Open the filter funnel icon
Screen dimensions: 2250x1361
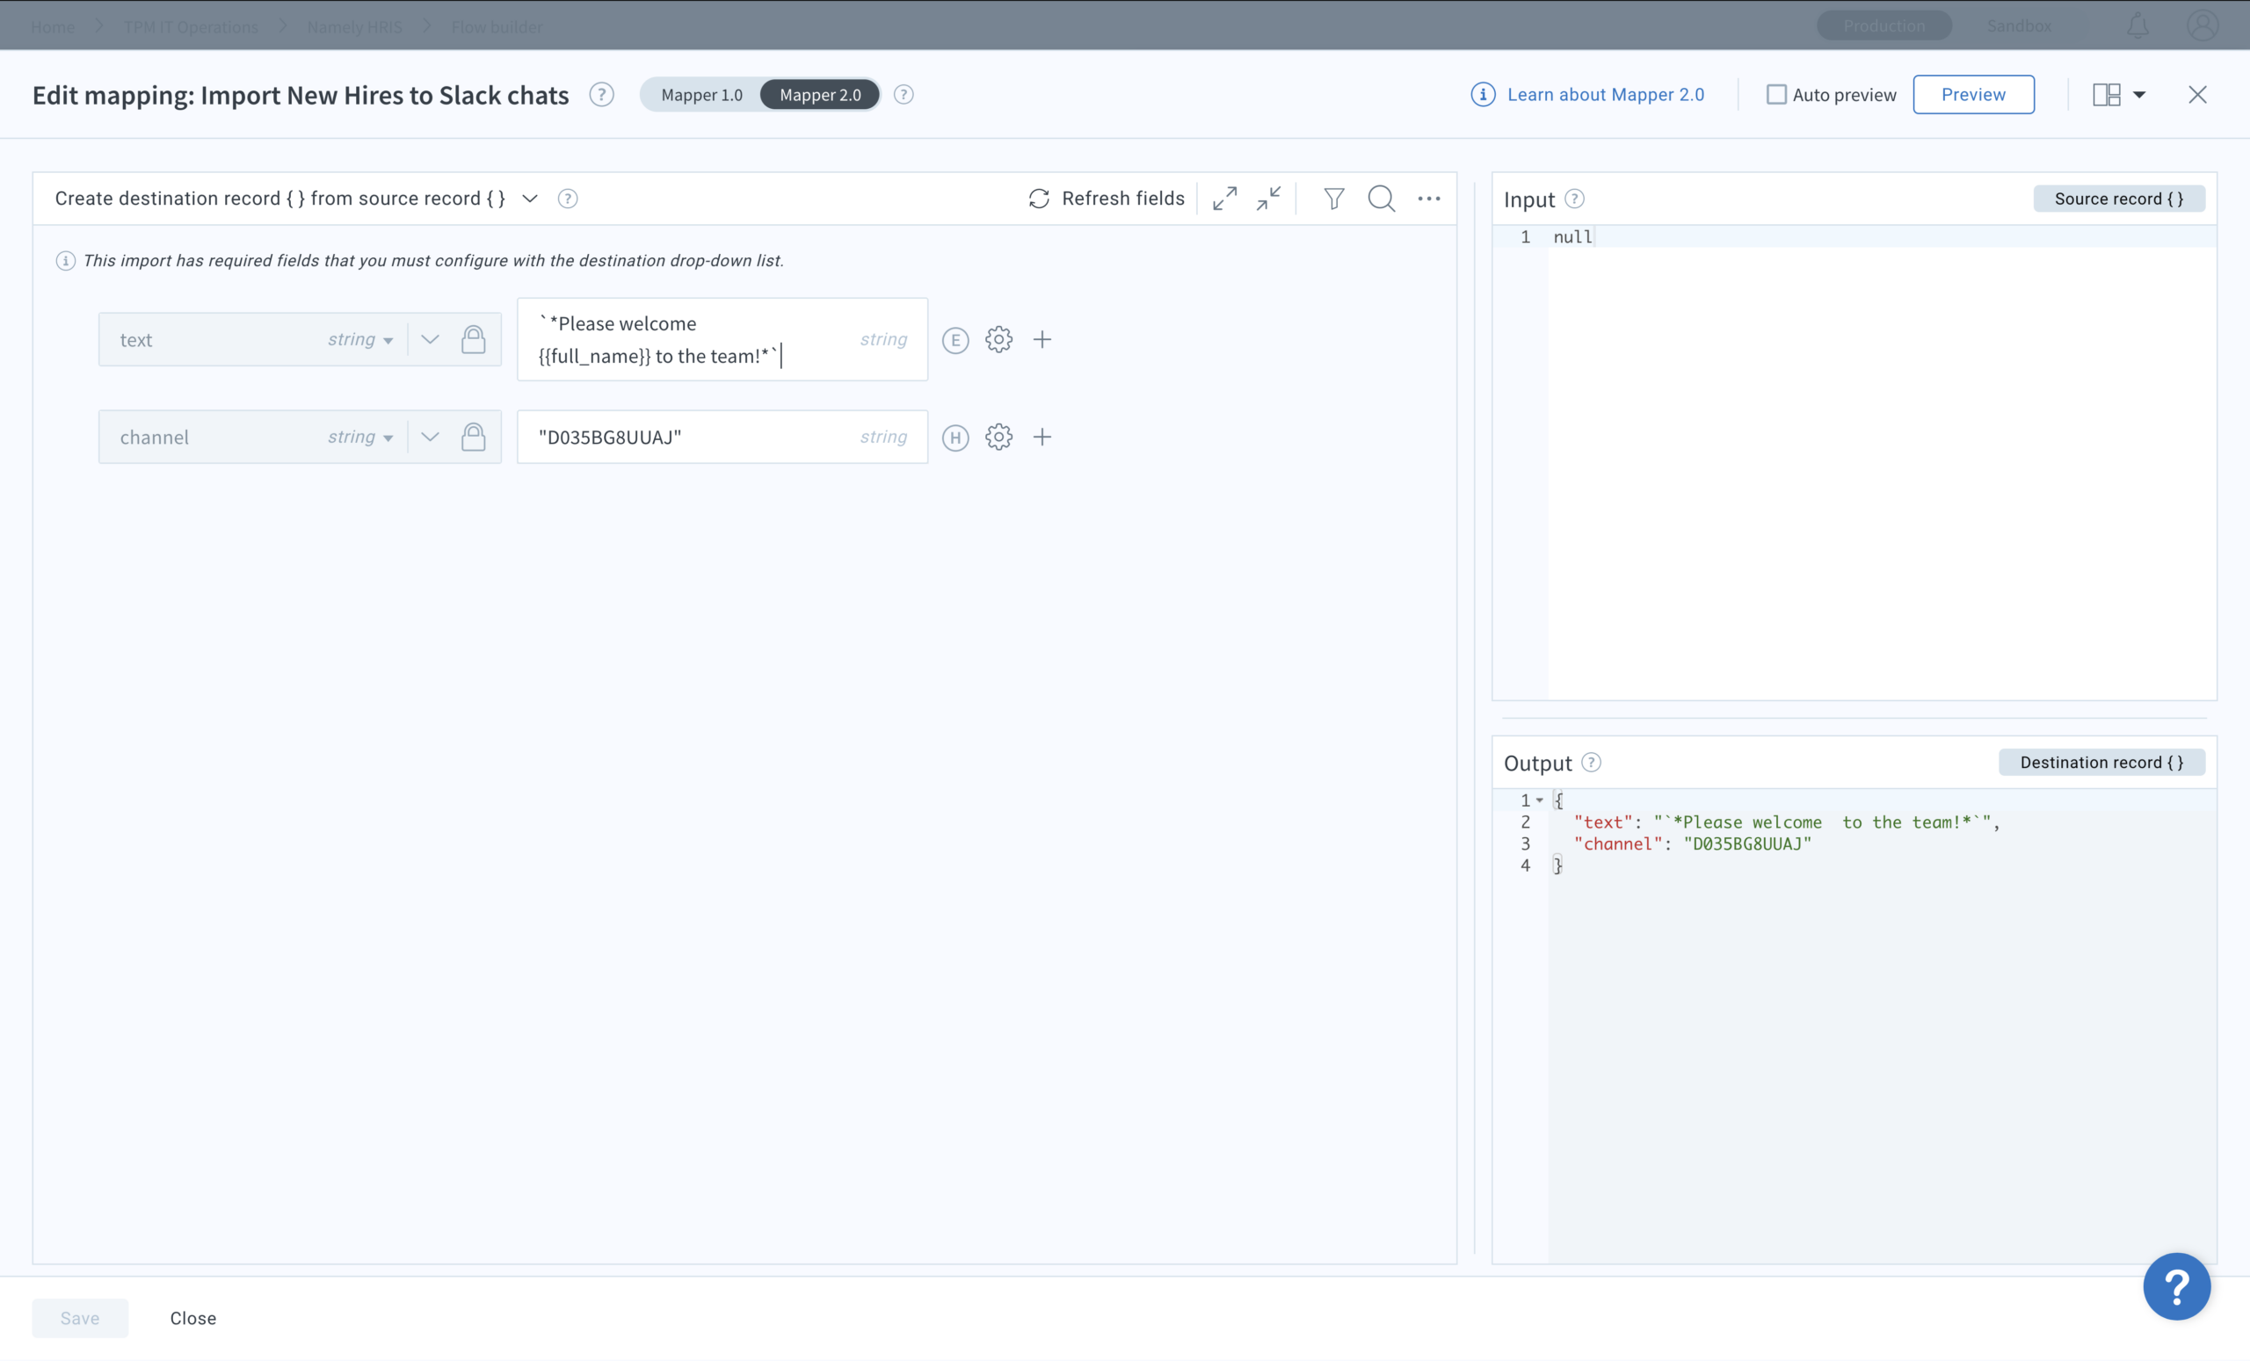tap(1333, 199)
